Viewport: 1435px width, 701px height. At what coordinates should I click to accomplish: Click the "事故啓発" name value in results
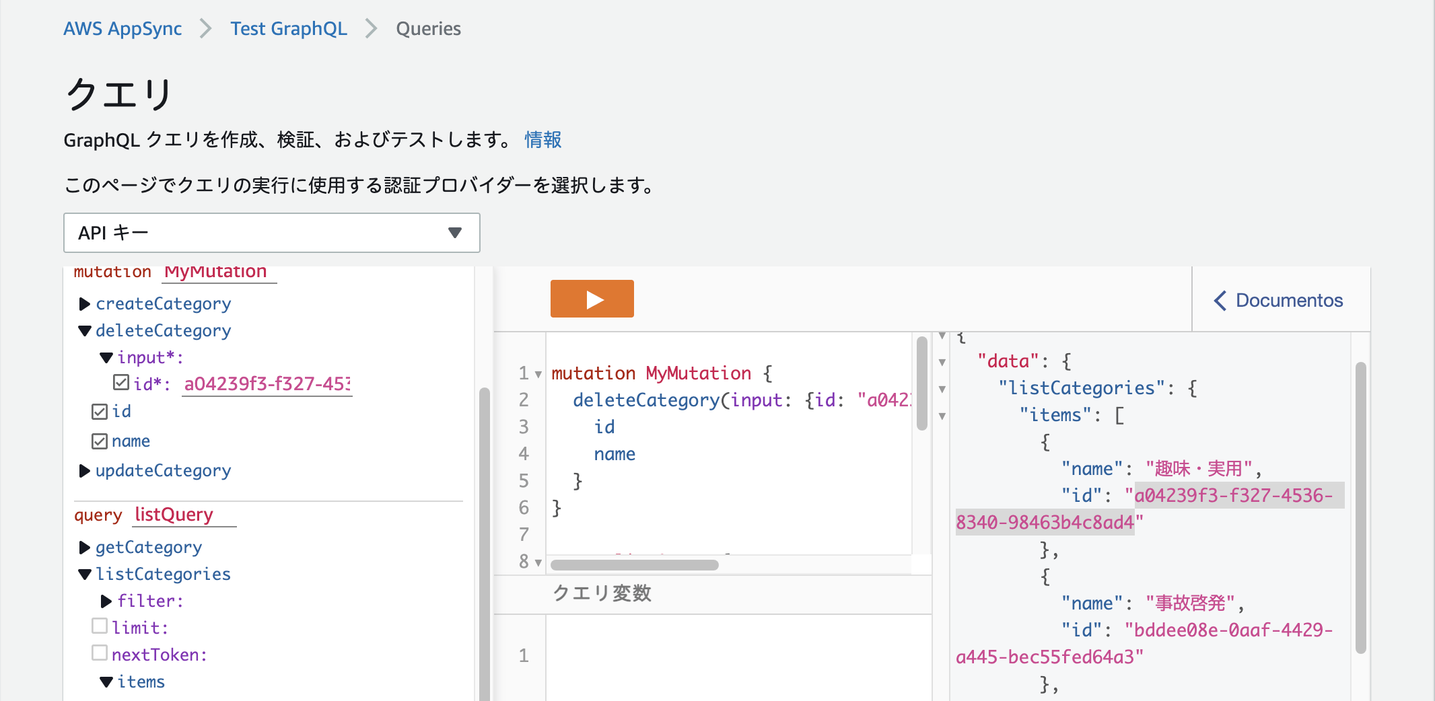tap(1190, 603)
